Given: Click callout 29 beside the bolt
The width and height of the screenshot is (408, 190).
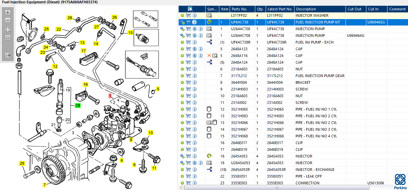Looking at the screenshot, I should point(22,164).
